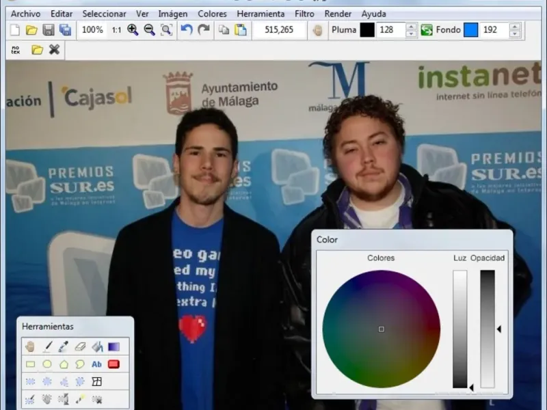
Task: Select the Ellipse shape tool
Action: coord(47,364)
